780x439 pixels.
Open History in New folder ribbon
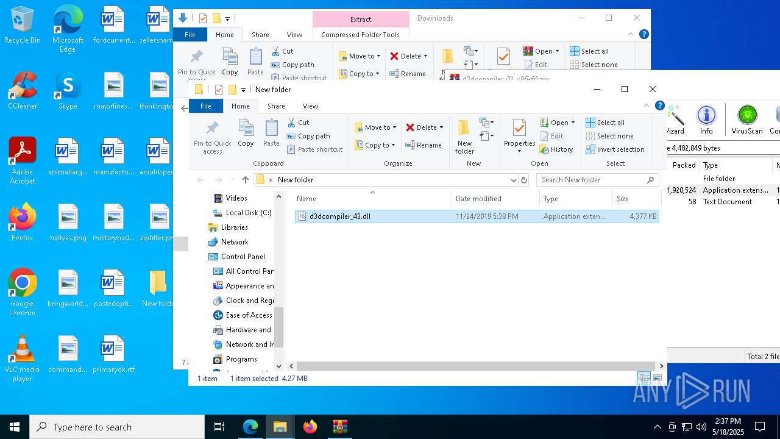click(x=556, y=149)
